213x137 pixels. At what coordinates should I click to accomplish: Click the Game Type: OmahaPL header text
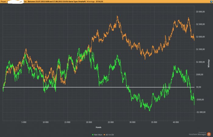(77, 2)
